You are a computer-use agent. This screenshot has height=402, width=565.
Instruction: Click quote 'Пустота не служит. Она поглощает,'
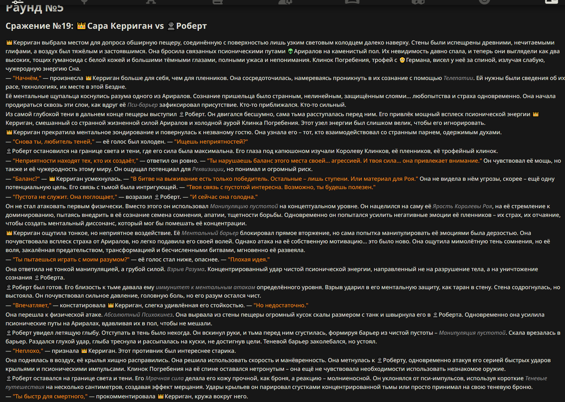[x=65, y=197]
